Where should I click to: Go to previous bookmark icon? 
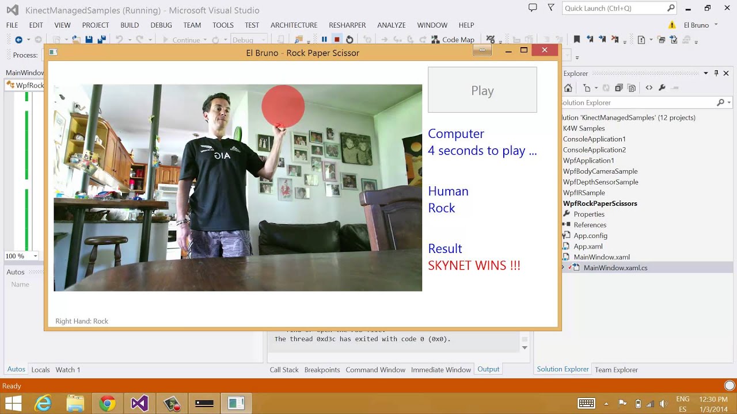click(x=590, y=40)
